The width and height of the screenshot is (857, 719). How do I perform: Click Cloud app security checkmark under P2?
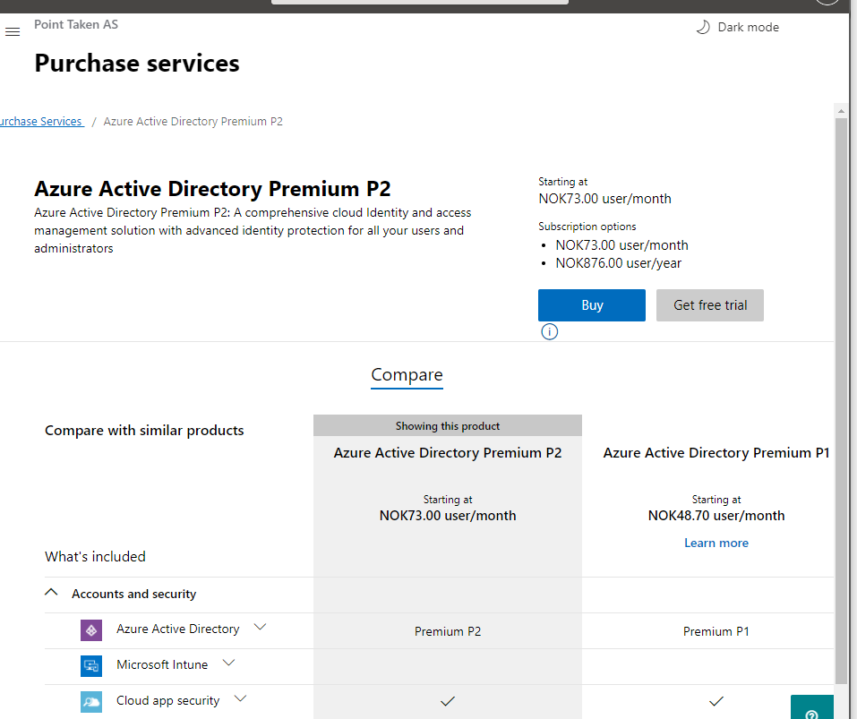448,701
